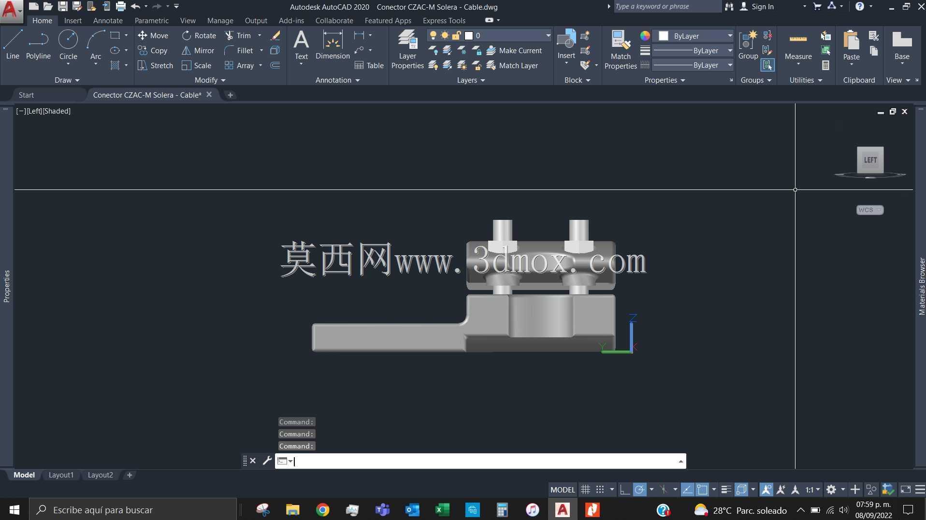Click the Erase tool icon
The height and width of the screenshot is (520, 926).
coord(275,35)
